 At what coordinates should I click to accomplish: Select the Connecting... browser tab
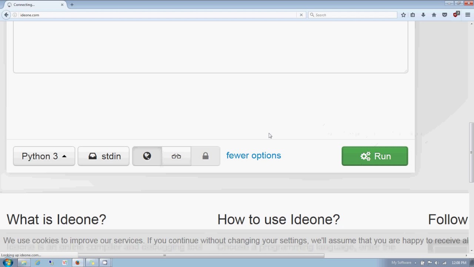[x=33, y=5]
